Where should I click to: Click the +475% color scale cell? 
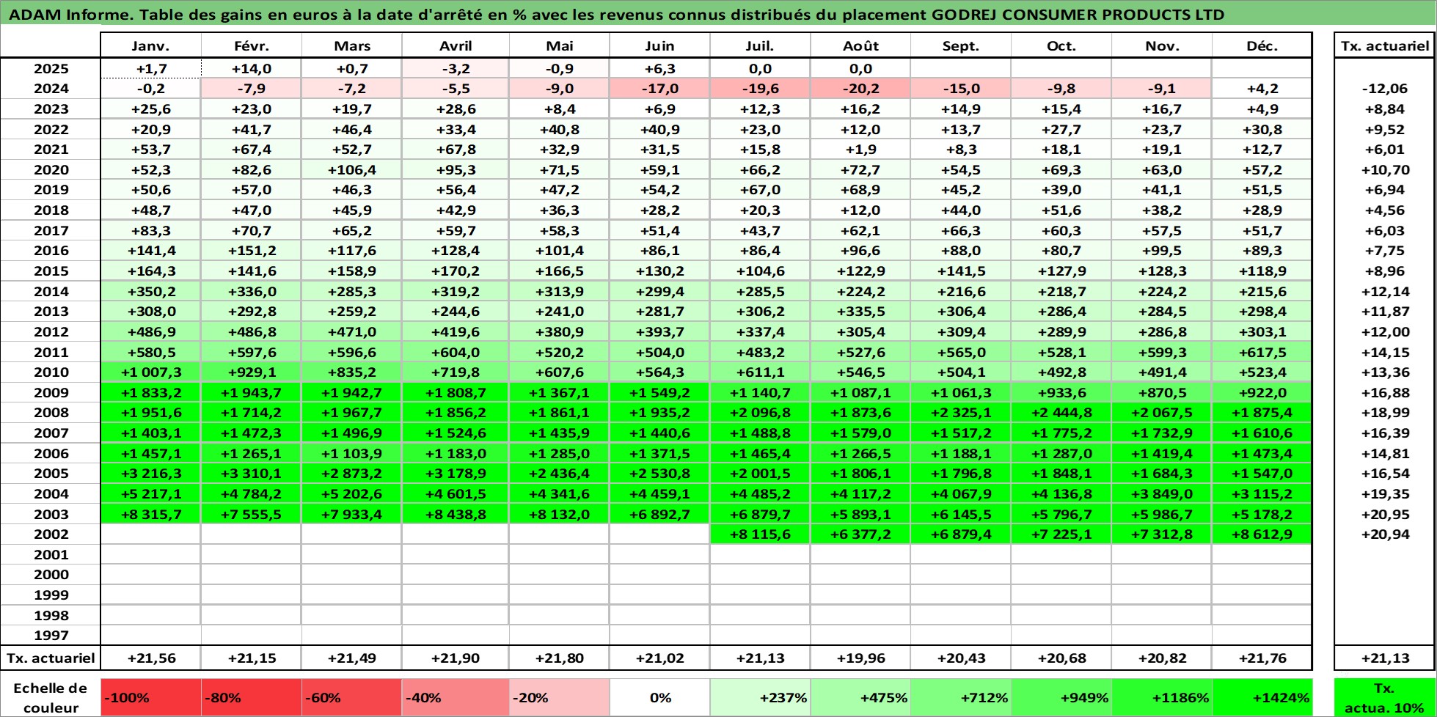tap(860, 697)
